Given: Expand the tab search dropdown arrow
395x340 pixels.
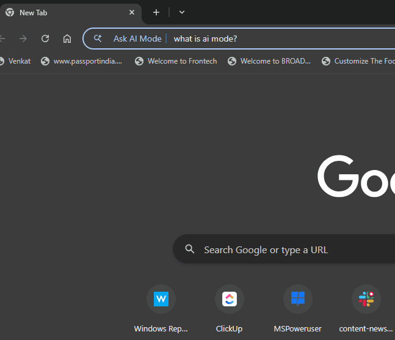Looking at the screenshot, I should (182, 12).
